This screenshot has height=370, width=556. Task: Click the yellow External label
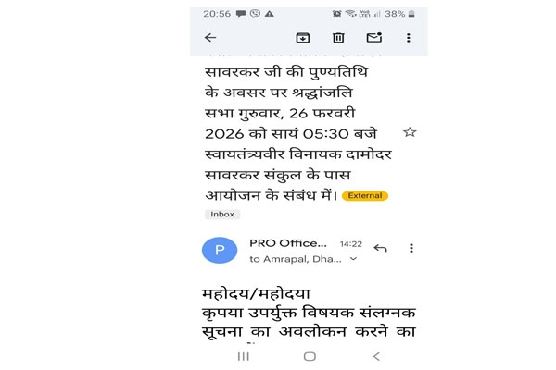point(365,196)
